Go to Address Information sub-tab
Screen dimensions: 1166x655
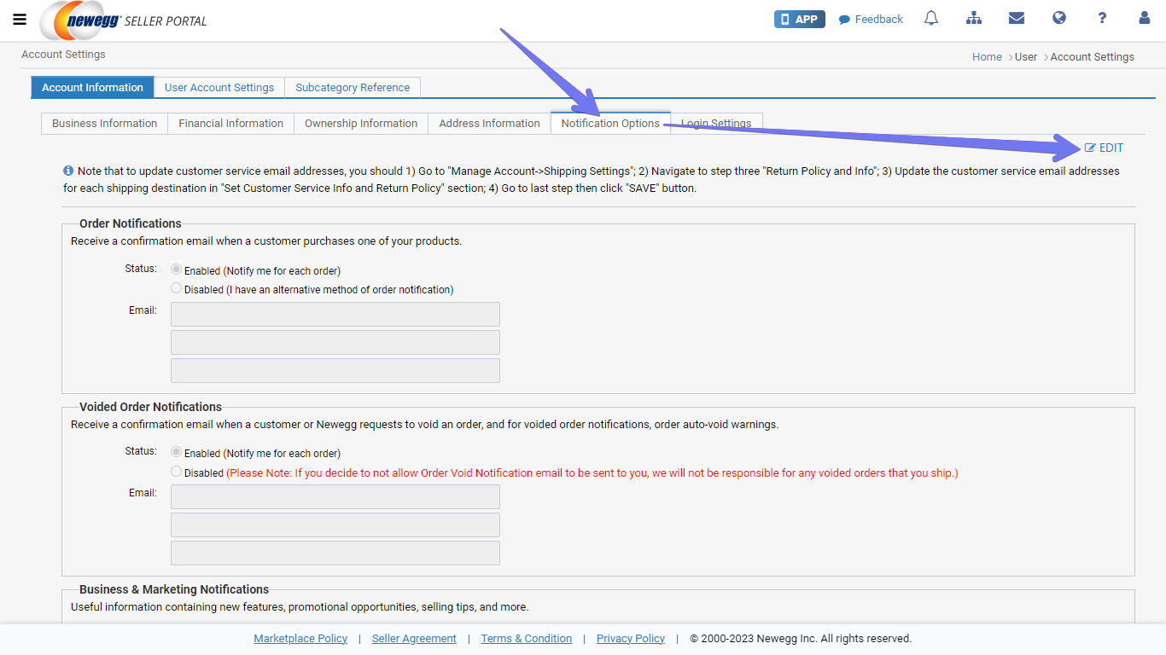point(489,124)
